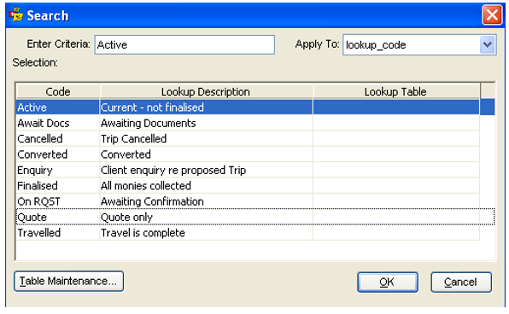Pick the Finalised code cell
The height and width of the screenshot is (314, 509).
point(58,186)
